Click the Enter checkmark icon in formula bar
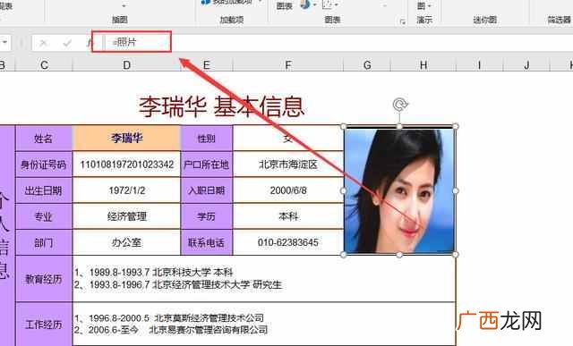 (67, 43)
